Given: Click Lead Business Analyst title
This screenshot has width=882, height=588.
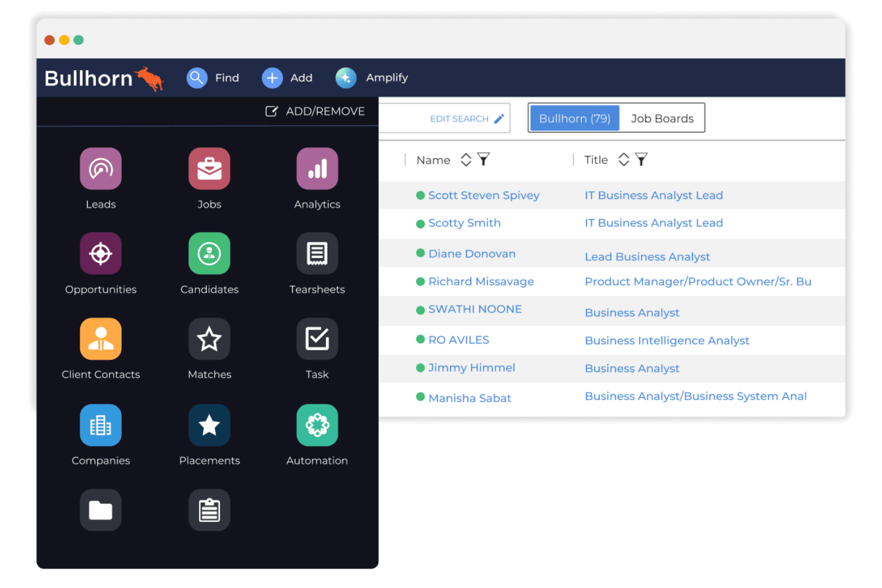Looking at the screenshot, I should [x=647, y=257].
